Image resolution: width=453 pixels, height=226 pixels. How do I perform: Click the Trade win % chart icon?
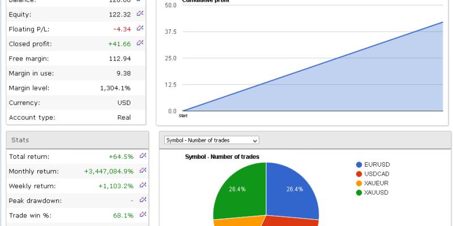[143, 215]
